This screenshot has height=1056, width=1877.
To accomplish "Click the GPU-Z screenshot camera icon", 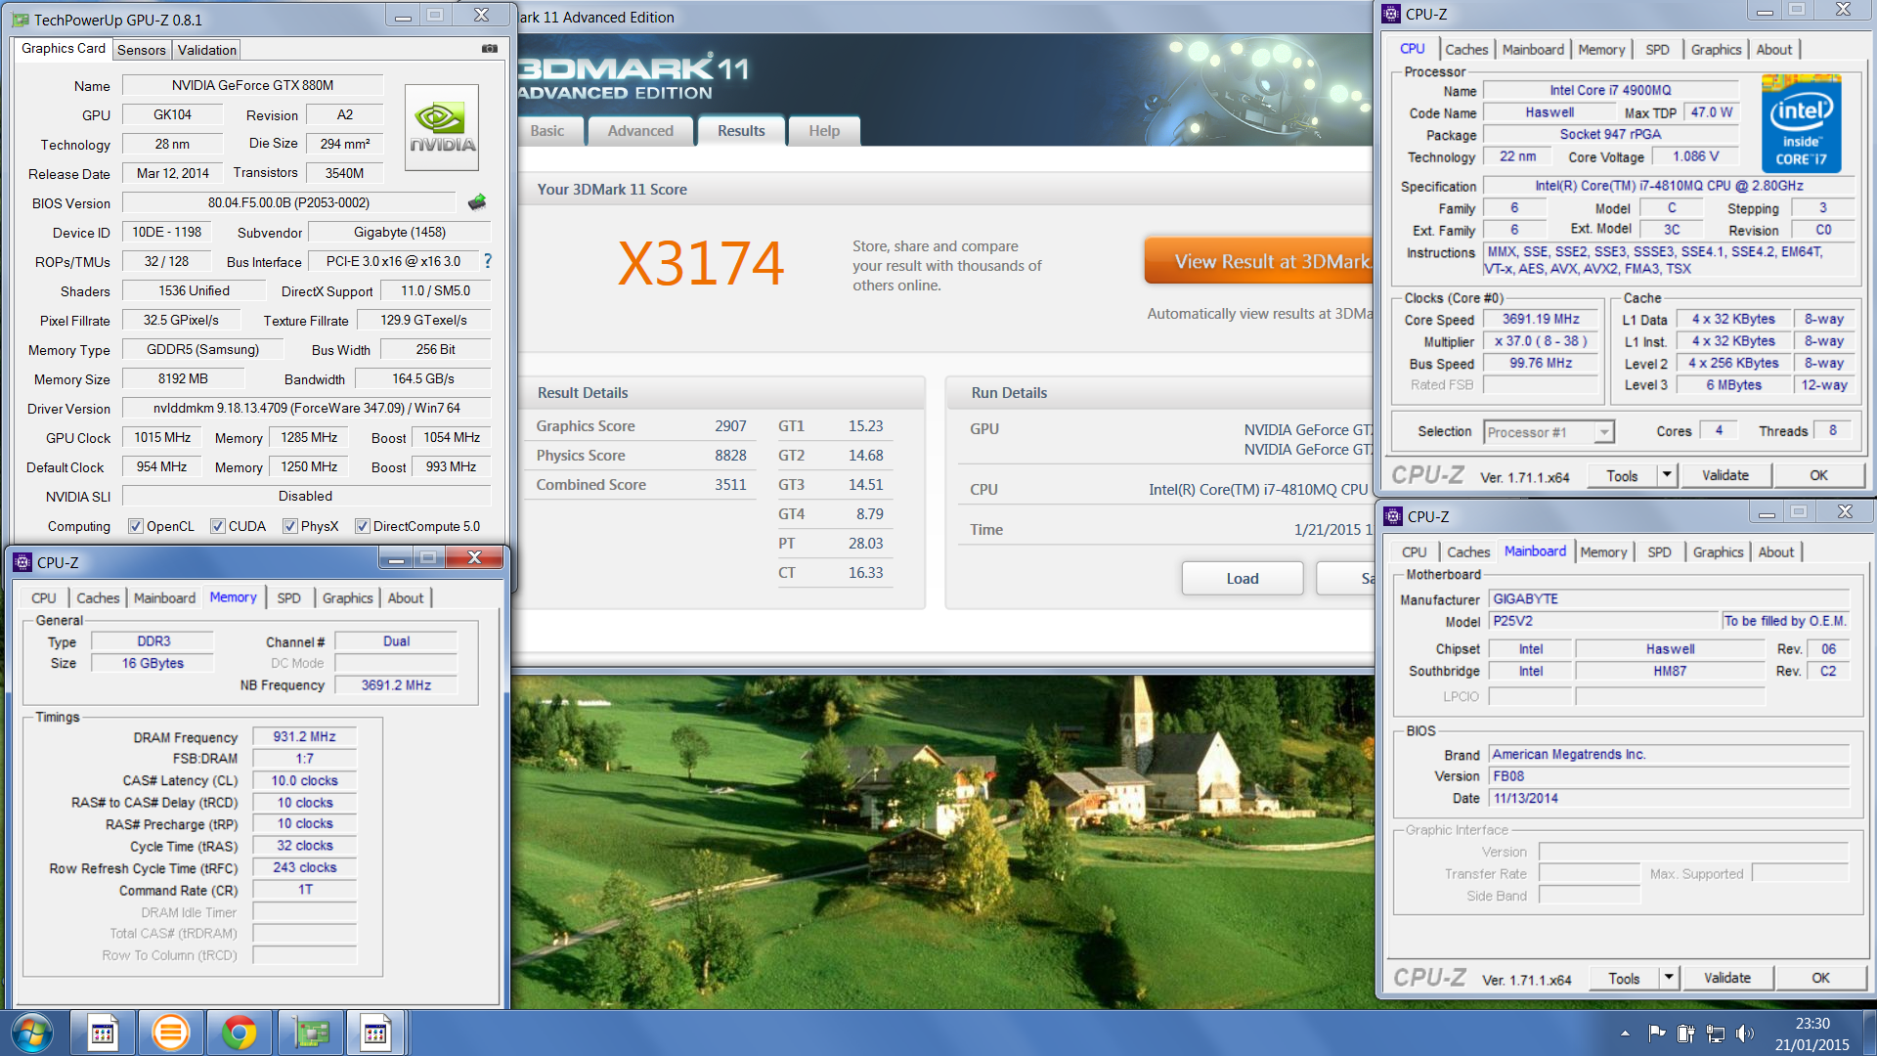I will [x=490, y=49].
